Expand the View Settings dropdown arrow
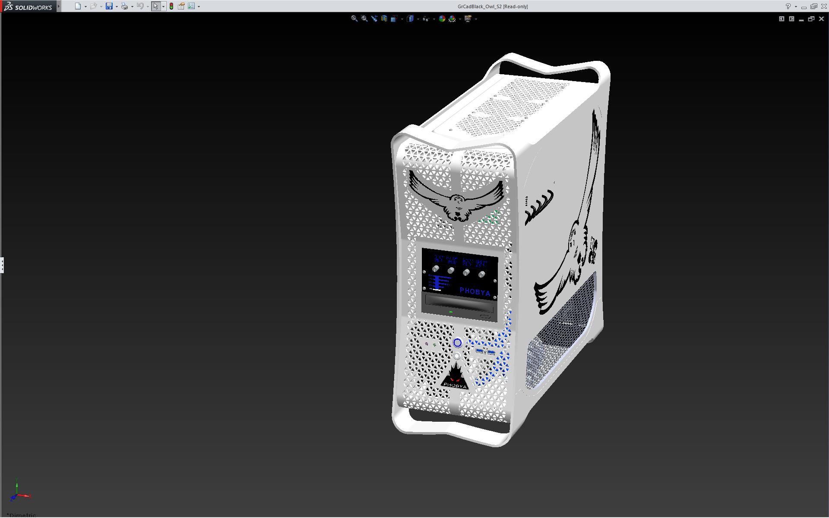829x518 pixels. [476, 19]
